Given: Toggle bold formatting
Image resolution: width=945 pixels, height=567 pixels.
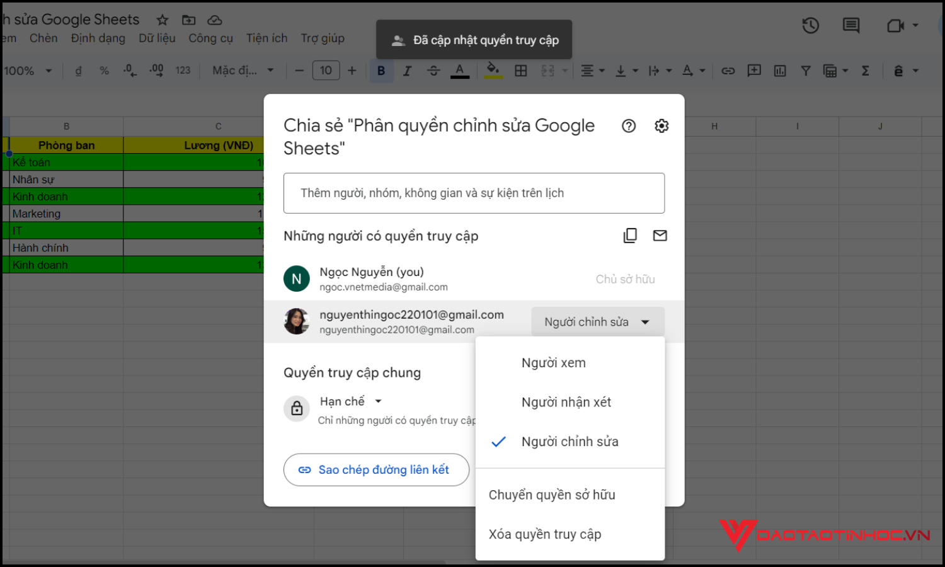Looking at the screenshot, I should click(x=381, y=70).
